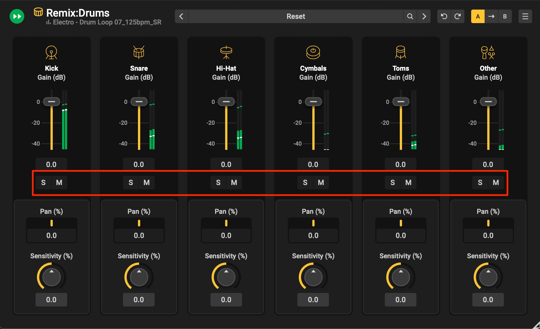The height and width of the screenshot is (329, 540).
Task: Click the green fast-forward bypass icon
Action: (x=17, y=16)
